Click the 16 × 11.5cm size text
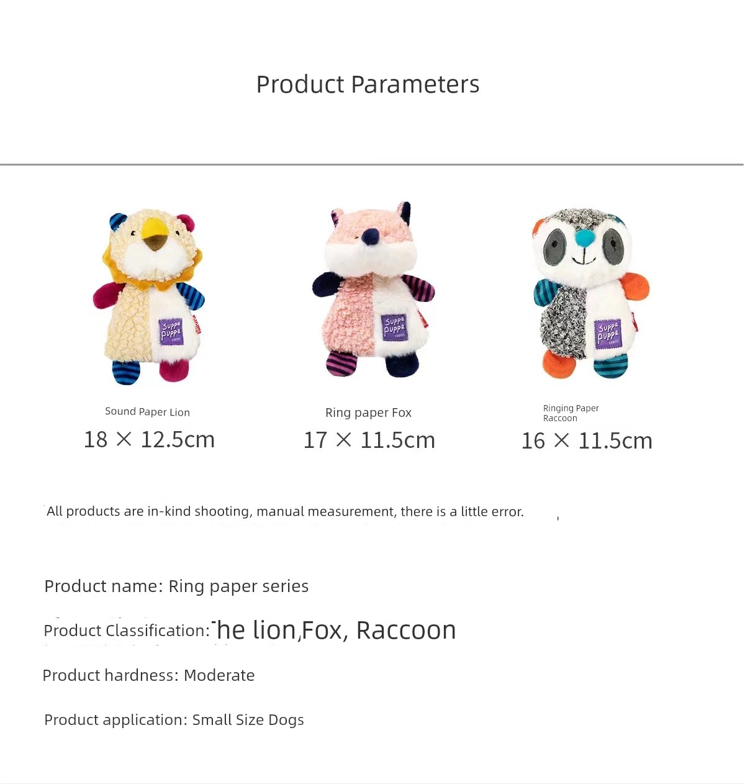This screenshot has height=784, width=745. [x=587, y=441]
